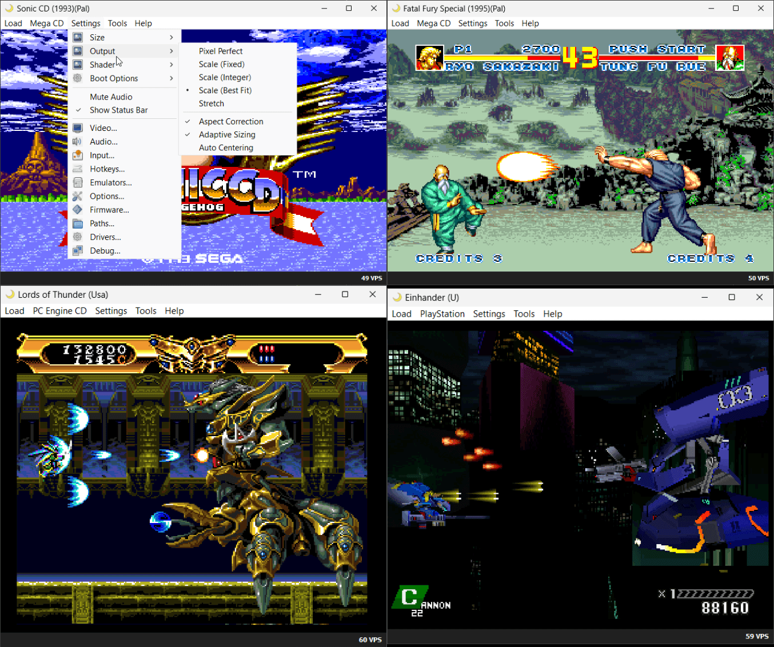The width and height of the screenshot is (774, 647).
Task: Click the Video monitor icon
Action: (x=78, y=128)
